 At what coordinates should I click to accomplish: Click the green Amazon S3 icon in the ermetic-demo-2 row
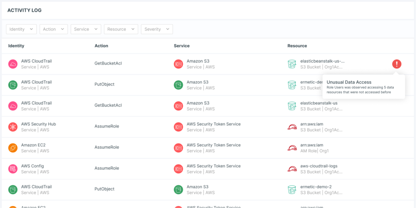pyautogui.click(x=179, y=189)
